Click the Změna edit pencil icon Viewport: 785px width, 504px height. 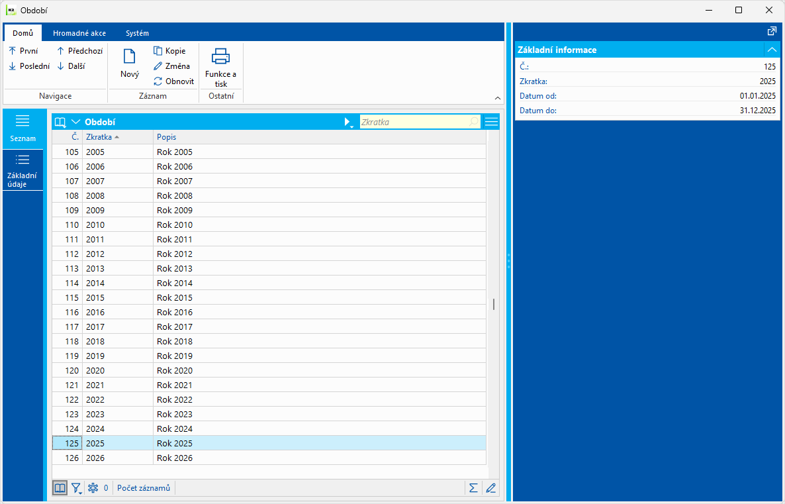tap(158, 66)
